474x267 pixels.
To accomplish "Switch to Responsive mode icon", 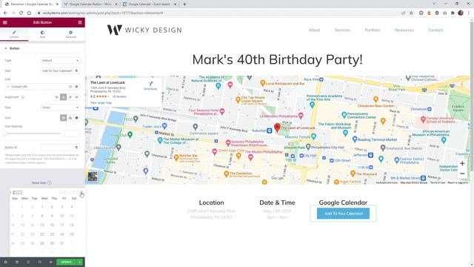I will (x=39, y=262).
